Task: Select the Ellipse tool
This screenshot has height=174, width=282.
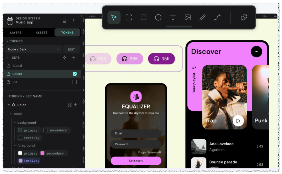Action: (158, 17)
